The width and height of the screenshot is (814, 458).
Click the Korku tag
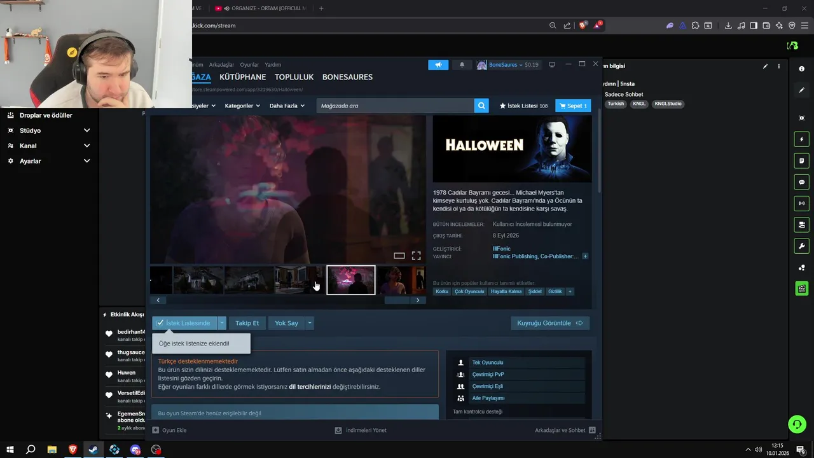(442, 291)
